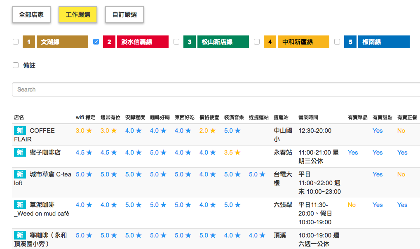Sort by 有賣甜點 column header
Image resolution: width=420 pixels, height=249 pixels.
382,117
